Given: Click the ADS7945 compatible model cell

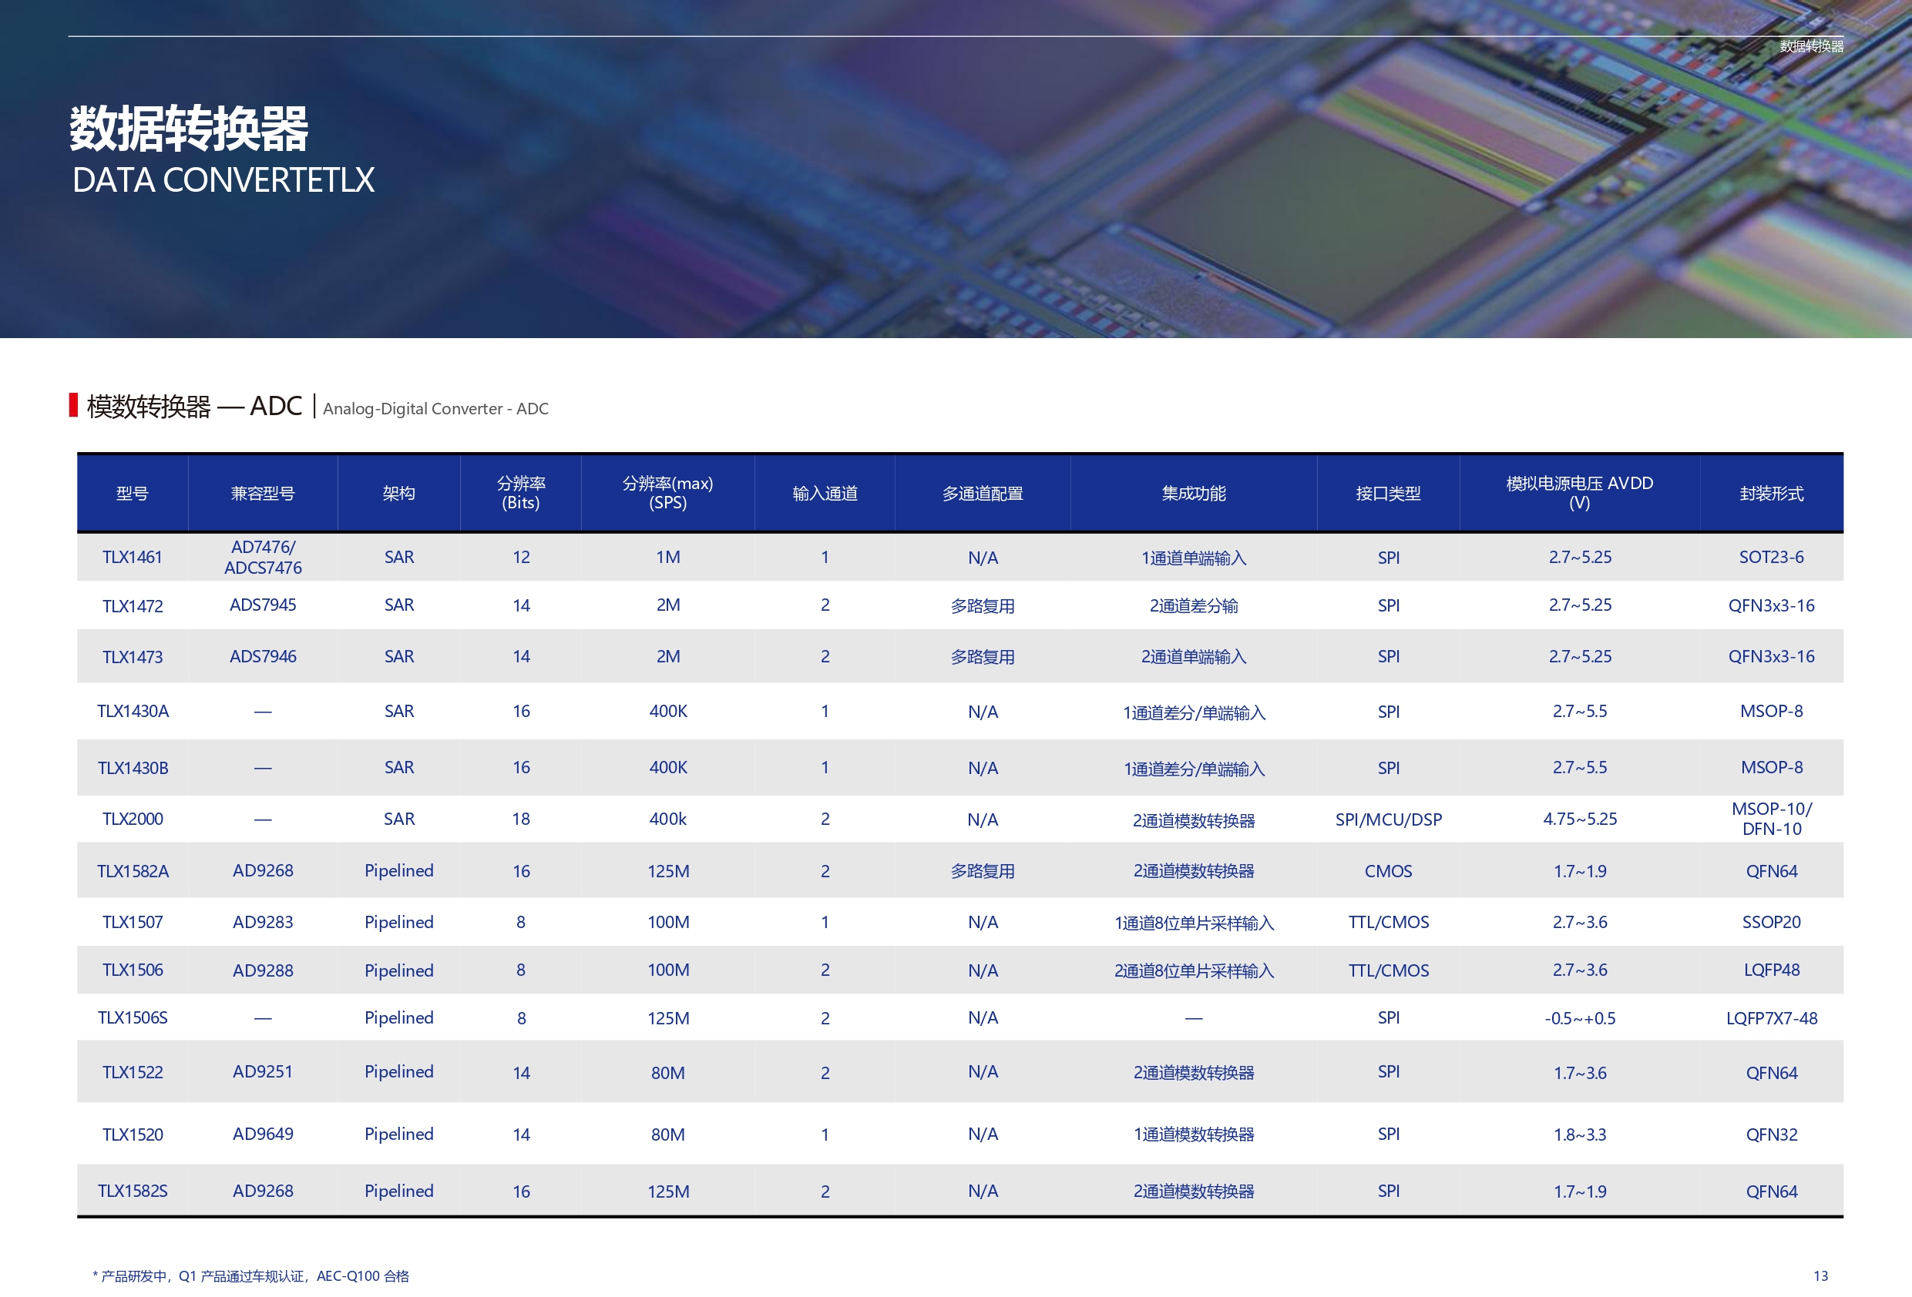Looking at the screenshot, I should pos(263,605).
